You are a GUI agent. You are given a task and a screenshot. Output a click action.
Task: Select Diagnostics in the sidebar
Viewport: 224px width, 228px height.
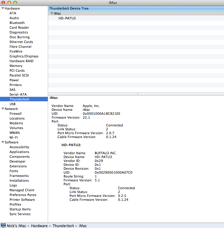pyautogui.click(x=19, y=32)
